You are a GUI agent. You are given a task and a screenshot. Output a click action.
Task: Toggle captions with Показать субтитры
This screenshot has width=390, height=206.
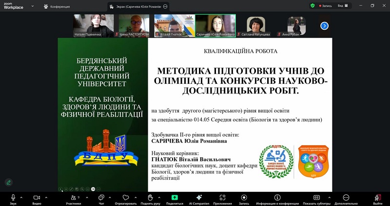(316, 198)
